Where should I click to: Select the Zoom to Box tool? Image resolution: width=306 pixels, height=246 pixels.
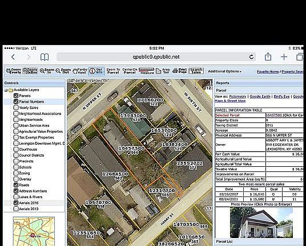coord(30,71)
